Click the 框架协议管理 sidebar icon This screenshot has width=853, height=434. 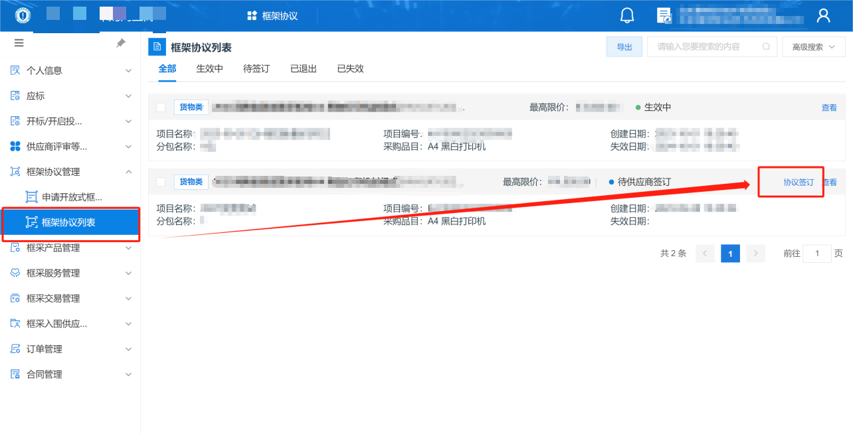coord(15,172)
